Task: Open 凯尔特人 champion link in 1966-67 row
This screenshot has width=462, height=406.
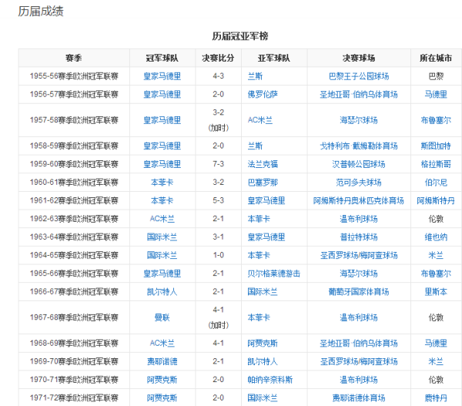Action: pyautogui.click(x=162, y=292)
